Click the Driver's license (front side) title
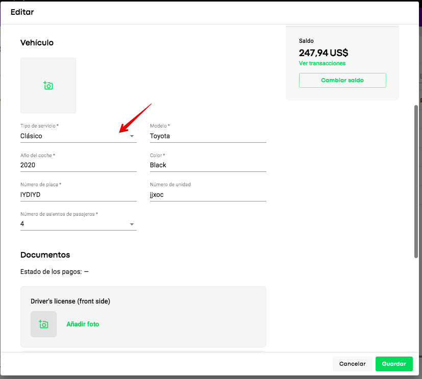This screenshot has width=422, height=379. click(70, 301)
